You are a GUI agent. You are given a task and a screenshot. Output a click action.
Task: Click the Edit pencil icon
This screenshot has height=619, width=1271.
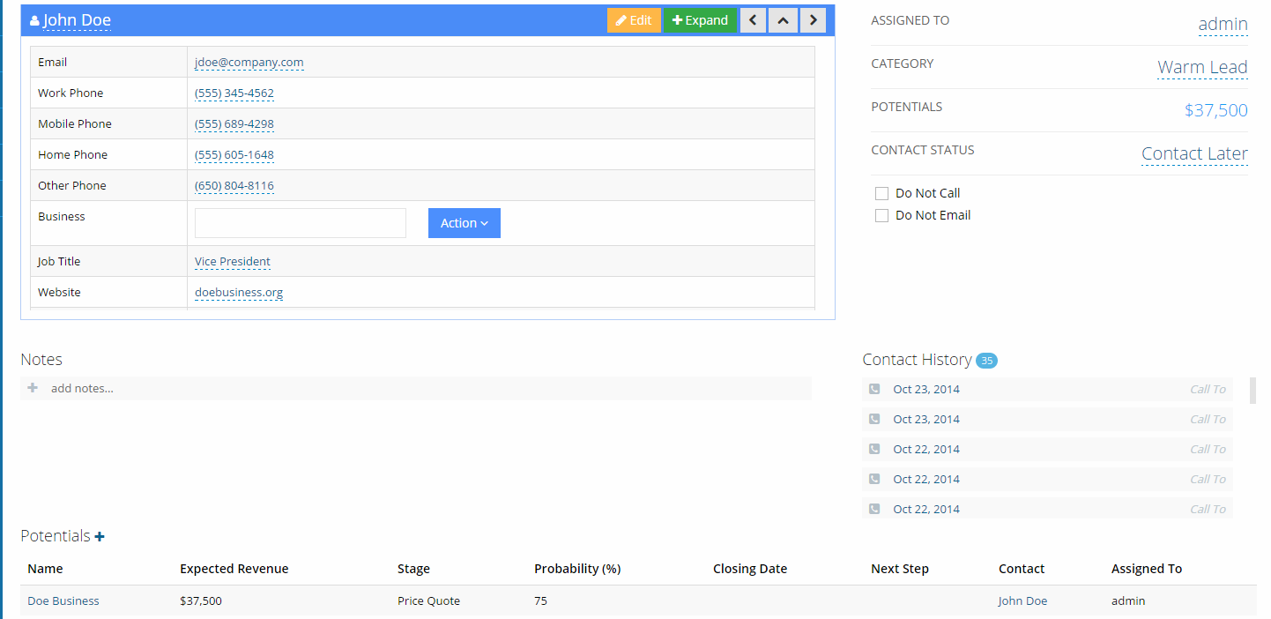pyautogui.click(x=621, y=19)
